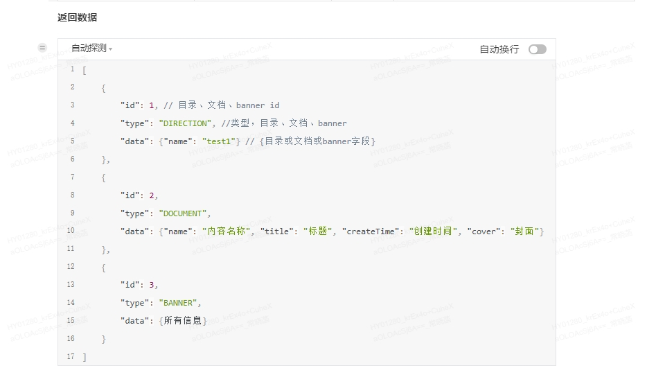Click the "封面" cover value on line 10
The height and width of the screenshot is (377, 656).
[x=524, y=231]
